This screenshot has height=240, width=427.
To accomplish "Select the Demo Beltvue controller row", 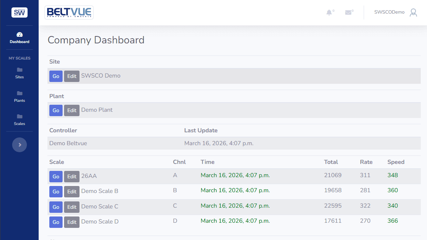I will click(x=68, y=143).
